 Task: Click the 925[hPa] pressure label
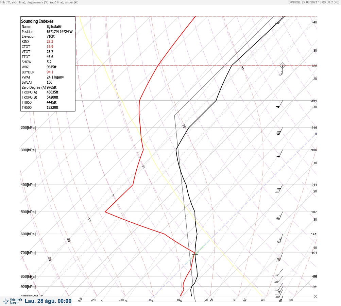pos(28,287)
